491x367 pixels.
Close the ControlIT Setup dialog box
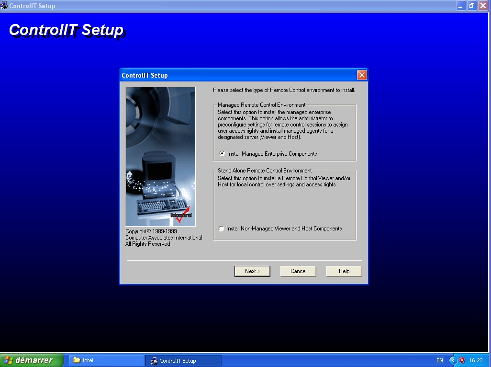(x=362, y=75)
